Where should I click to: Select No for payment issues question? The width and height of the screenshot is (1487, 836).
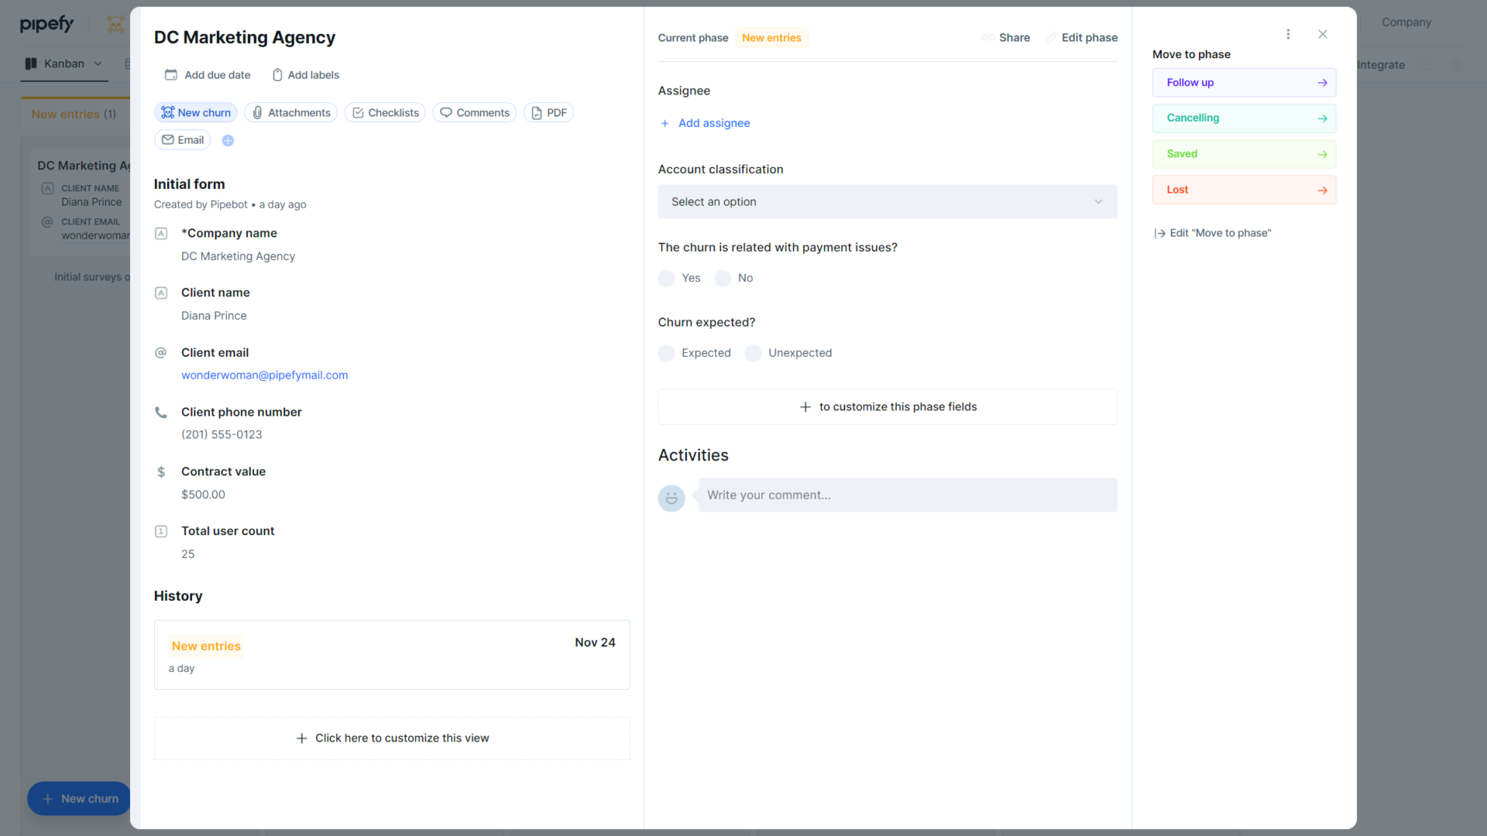click(723, 278)
